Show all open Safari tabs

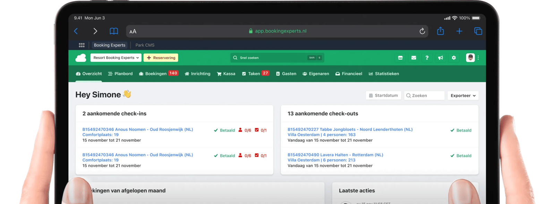(478, 31)
